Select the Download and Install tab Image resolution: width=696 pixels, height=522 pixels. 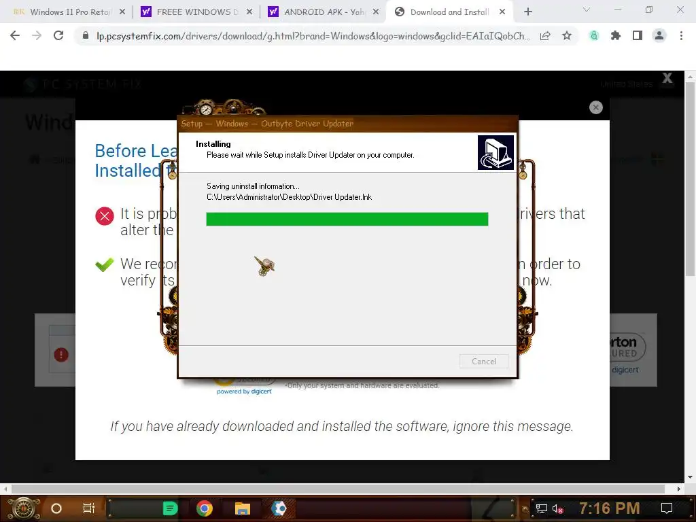(x=449, y=12)
